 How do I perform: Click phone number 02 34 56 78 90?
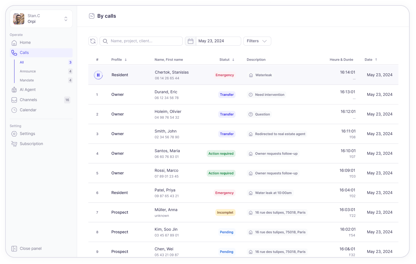pos(167,137)
